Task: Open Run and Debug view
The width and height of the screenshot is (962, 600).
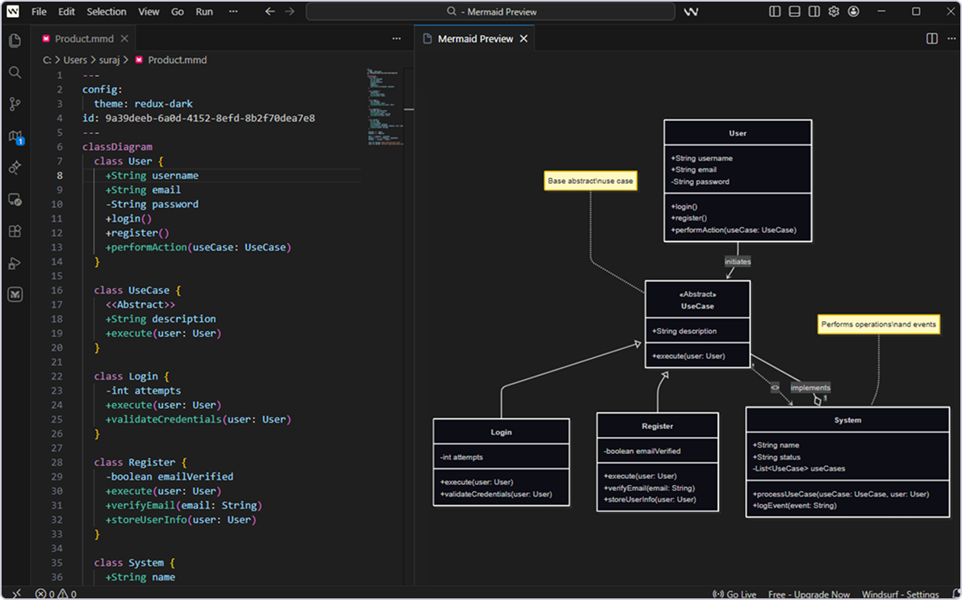Action: coord(15,263)
